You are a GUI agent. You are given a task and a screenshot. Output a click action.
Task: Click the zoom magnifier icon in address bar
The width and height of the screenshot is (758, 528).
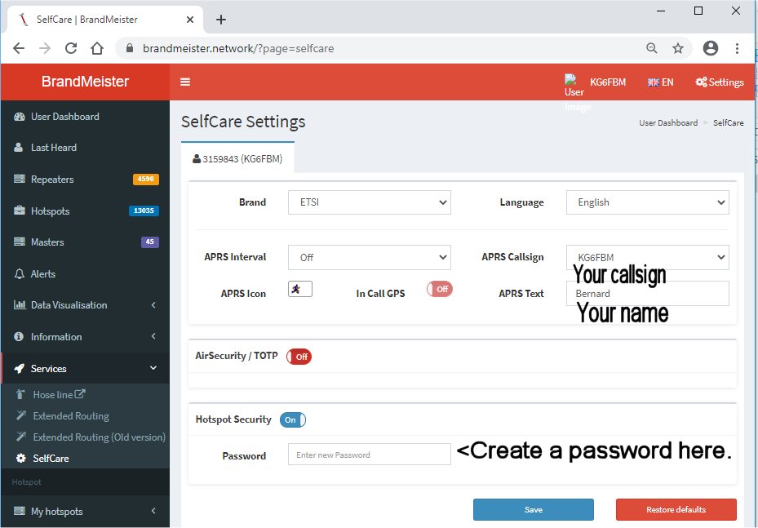pos(652,48)
